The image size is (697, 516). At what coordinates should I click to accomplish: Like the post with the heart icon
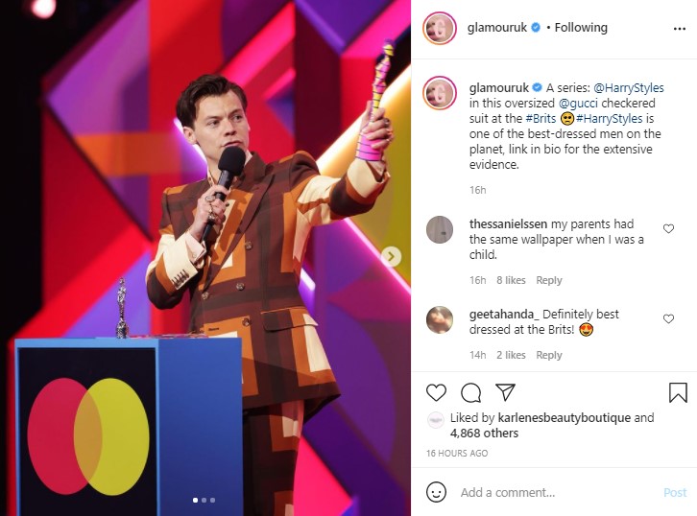[x=436, y=392]
